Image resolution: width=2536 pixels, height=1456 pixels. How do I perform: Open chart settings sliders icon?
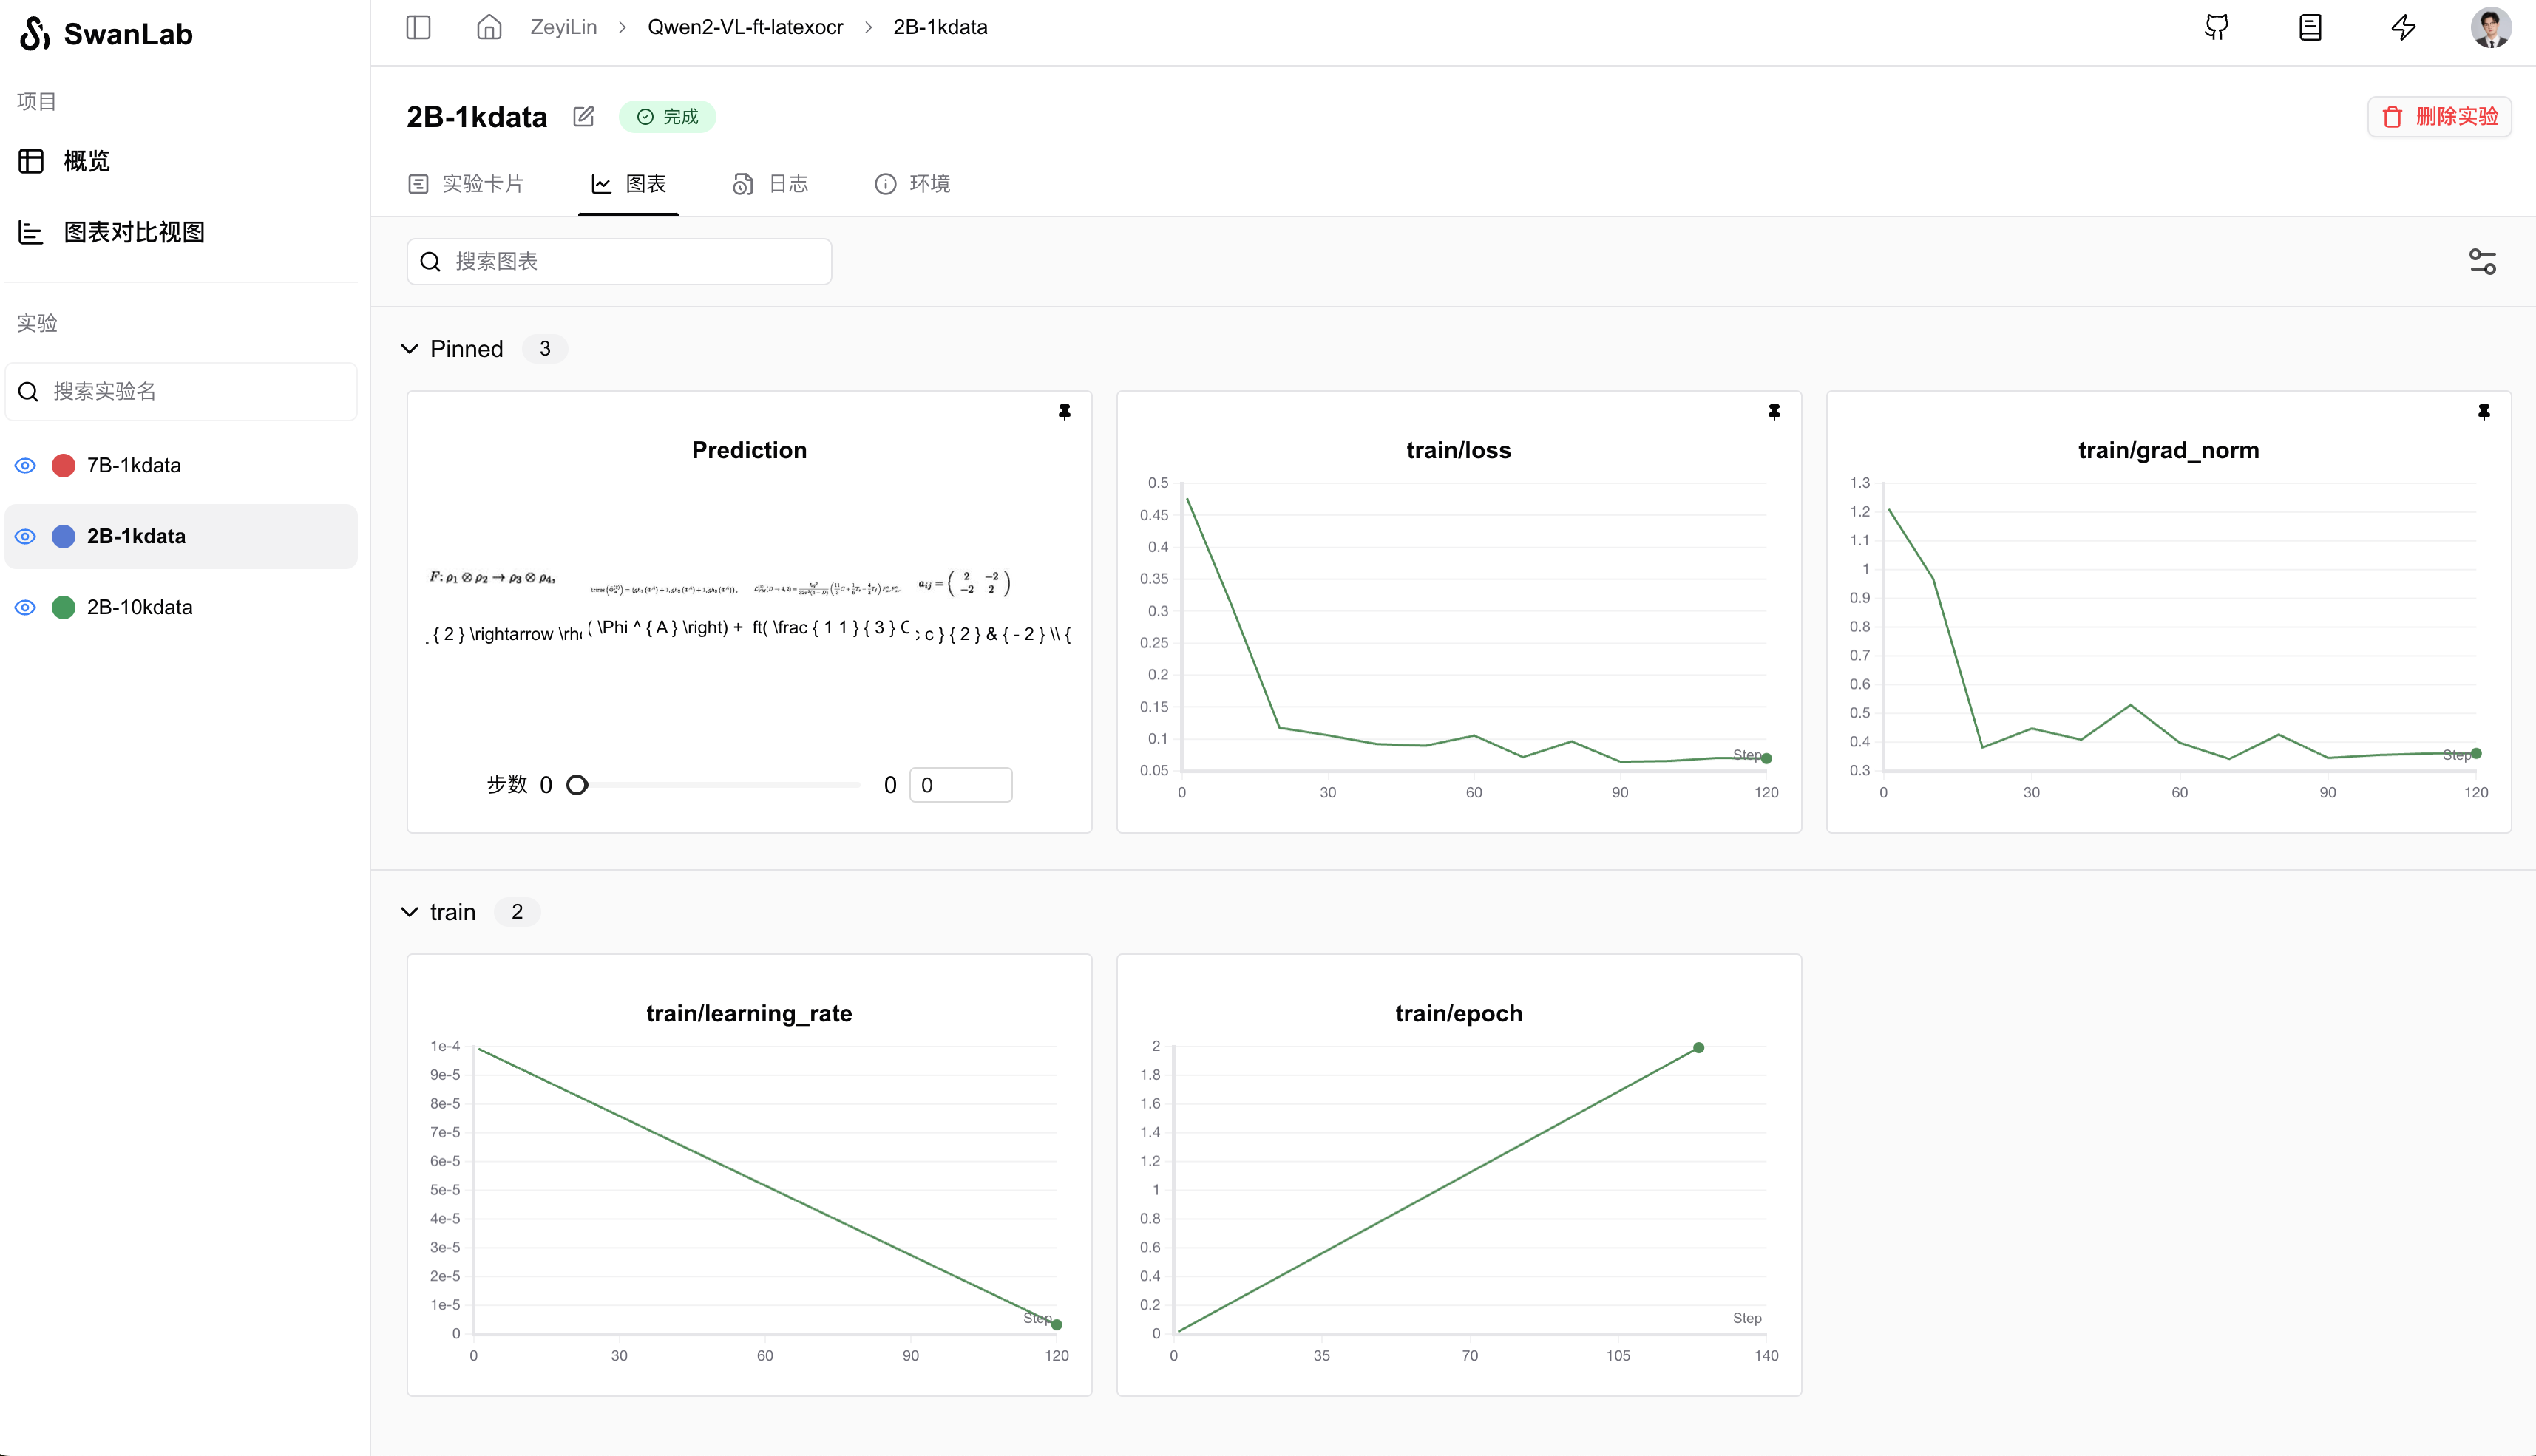click(x=2482, y=262)
